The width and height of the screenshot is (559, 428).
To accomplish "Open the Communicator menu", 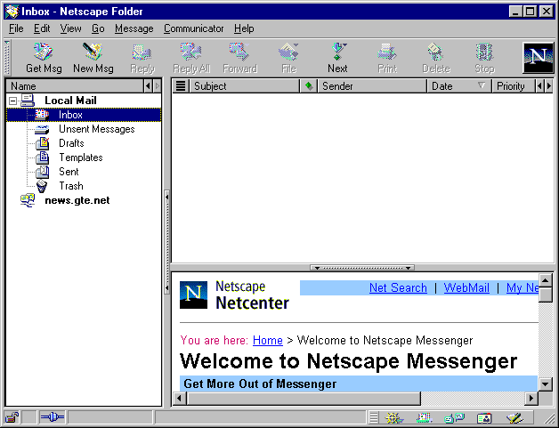I will coord(193,28).
